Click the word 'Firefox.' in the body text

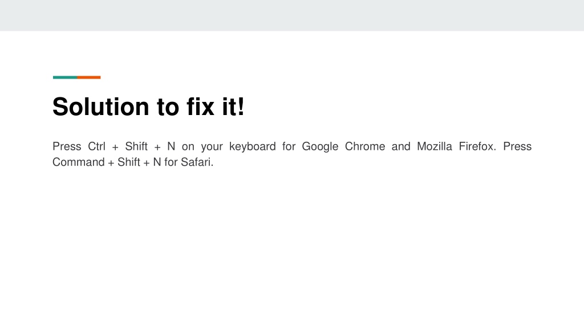coord(477,146)
